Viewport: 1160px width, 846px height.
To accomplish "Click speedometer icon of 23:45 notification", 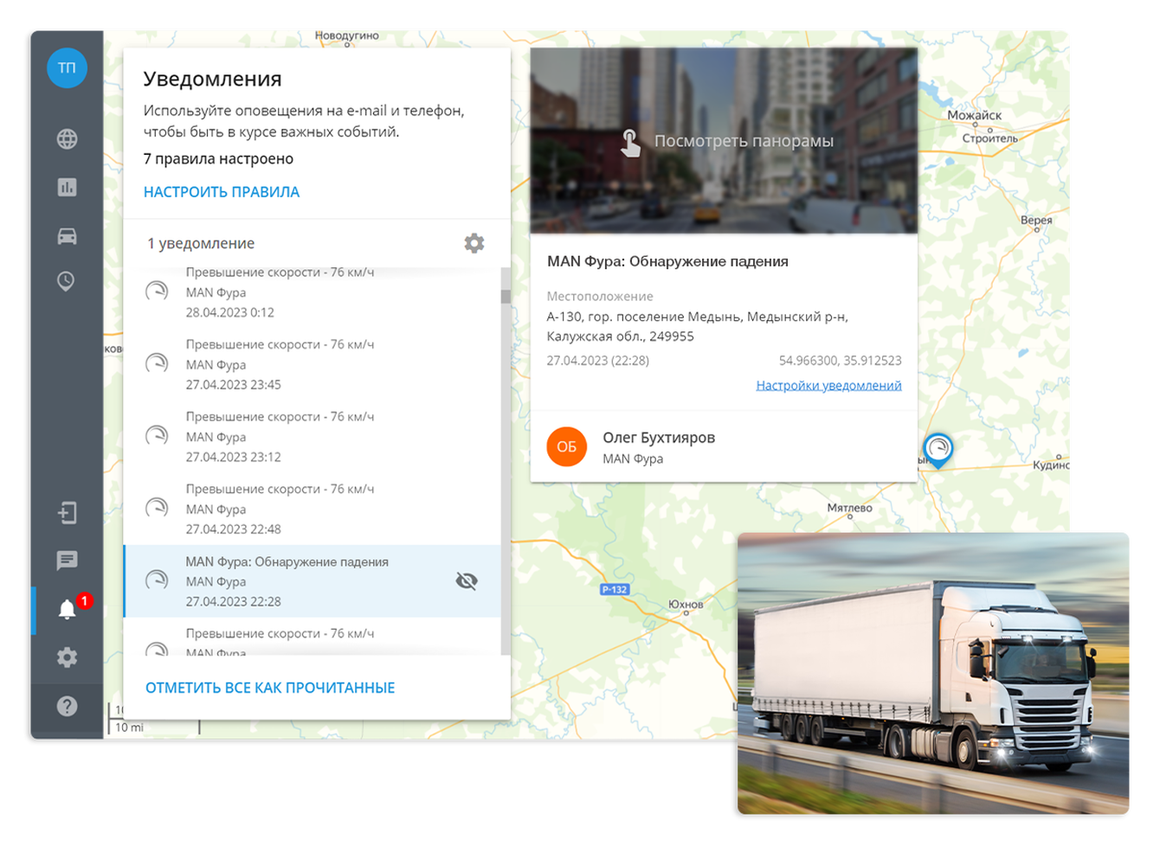I will point(157,363).
